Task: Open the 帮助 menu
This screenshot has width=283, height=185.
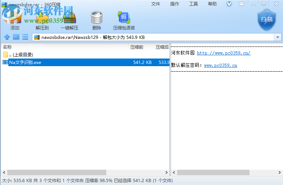Action: 212,4
